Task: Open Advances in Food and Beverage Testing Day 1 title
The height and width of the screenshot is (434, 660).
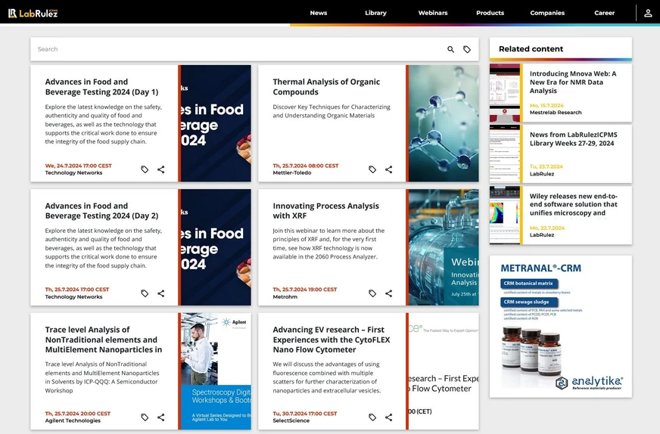Action: (x=101, y=87)
